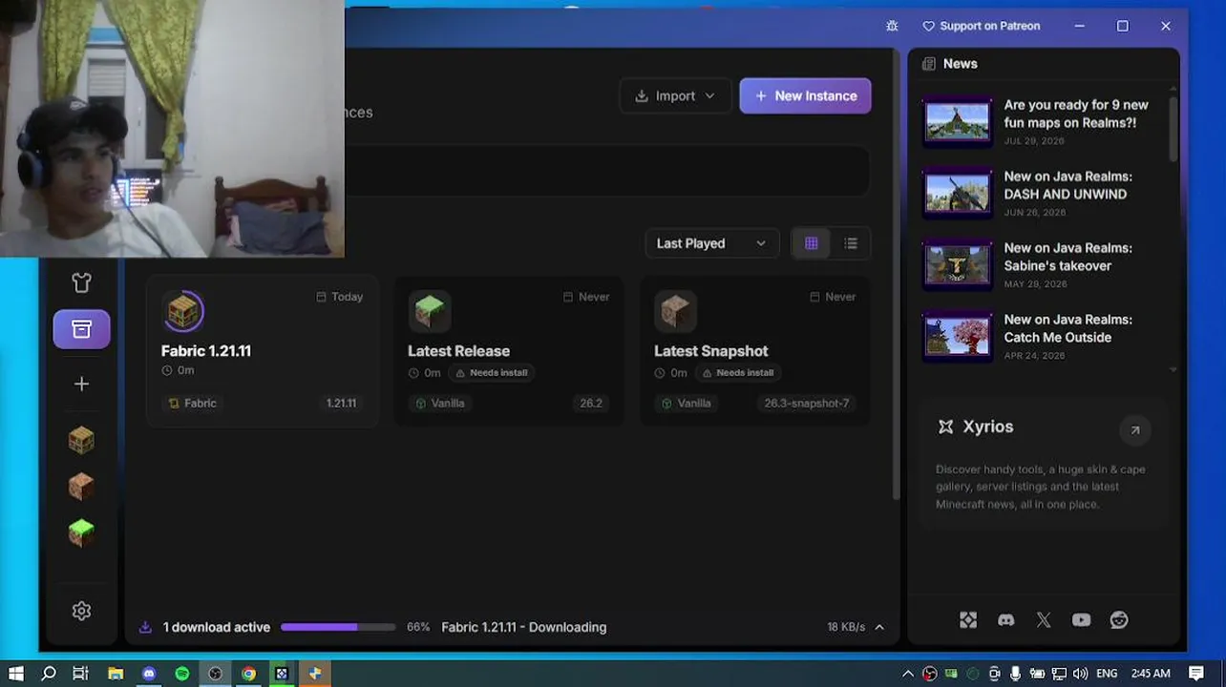Click Needs install badge on Latest Release
The image size is (1226, 687).
[x=492, y=372]
